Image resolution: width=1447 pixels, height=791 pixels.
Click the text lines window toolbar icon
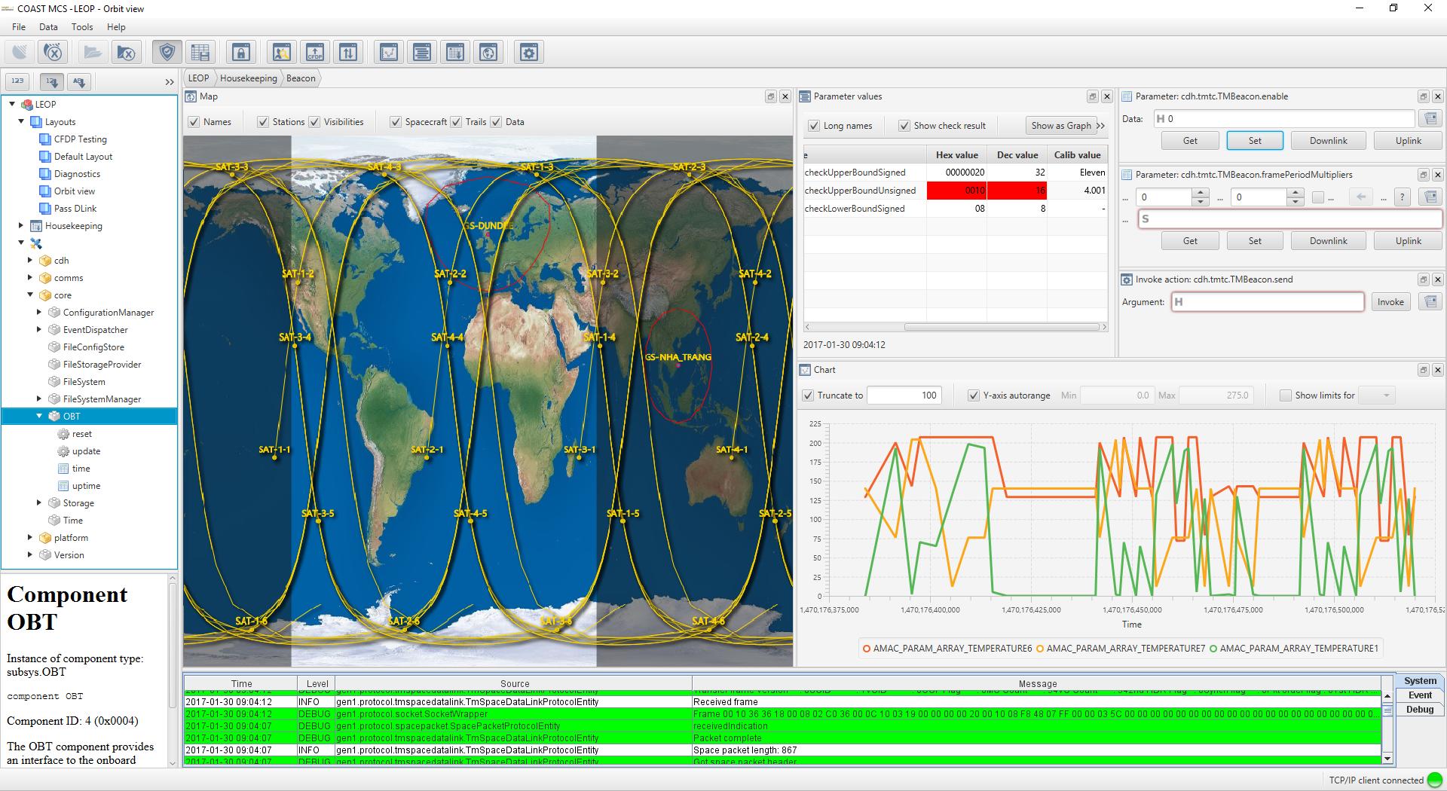(x=422, y=52)
